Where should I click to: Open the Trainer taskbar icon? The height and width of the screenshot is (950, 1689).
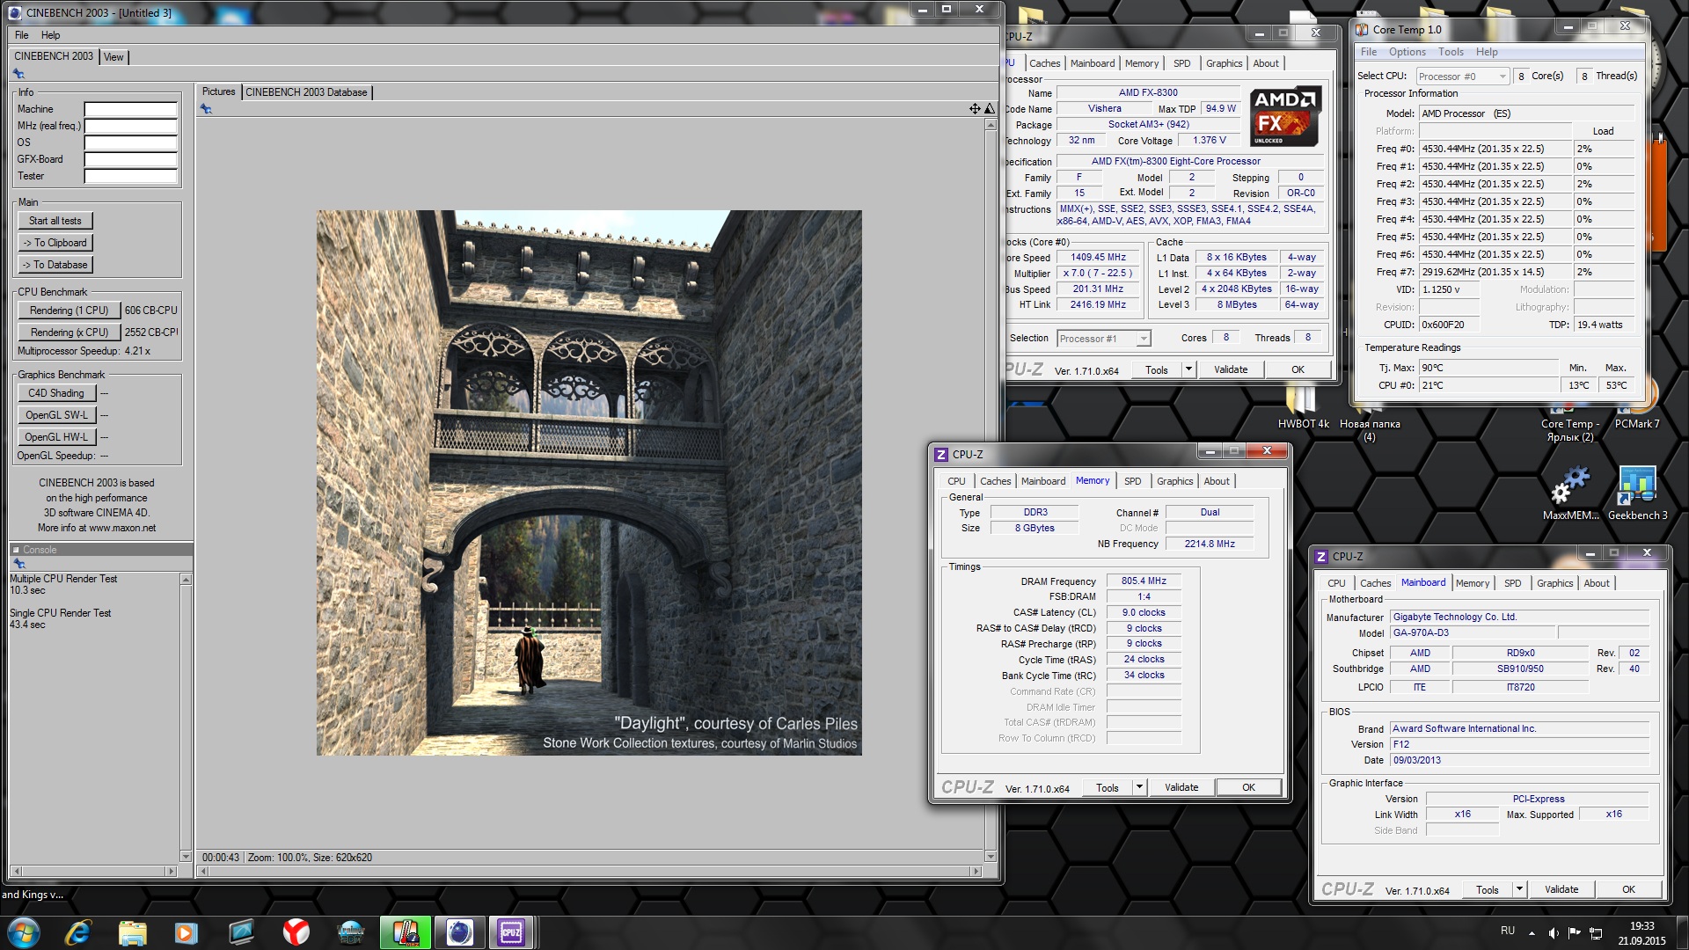[350, 932]
